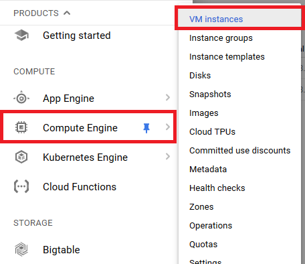Click the App Engine label
The image size is (305, 264).
[x=68, y=98]
